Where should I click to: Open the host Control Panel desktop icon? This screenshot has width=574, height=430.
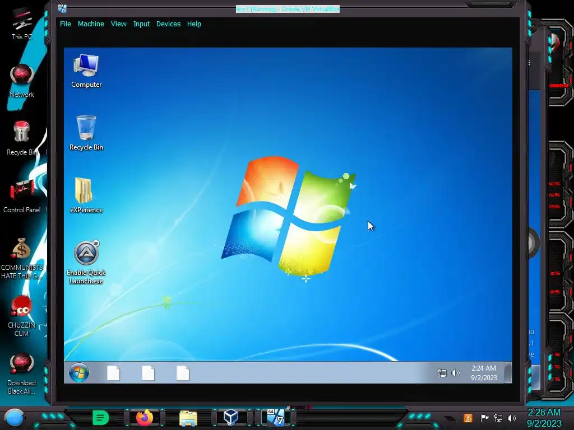(22, 197)
